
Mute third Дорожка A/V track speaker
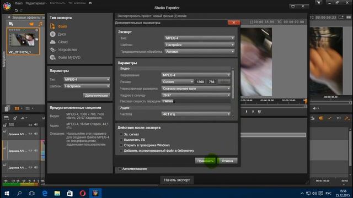click(x=36, y=167)
